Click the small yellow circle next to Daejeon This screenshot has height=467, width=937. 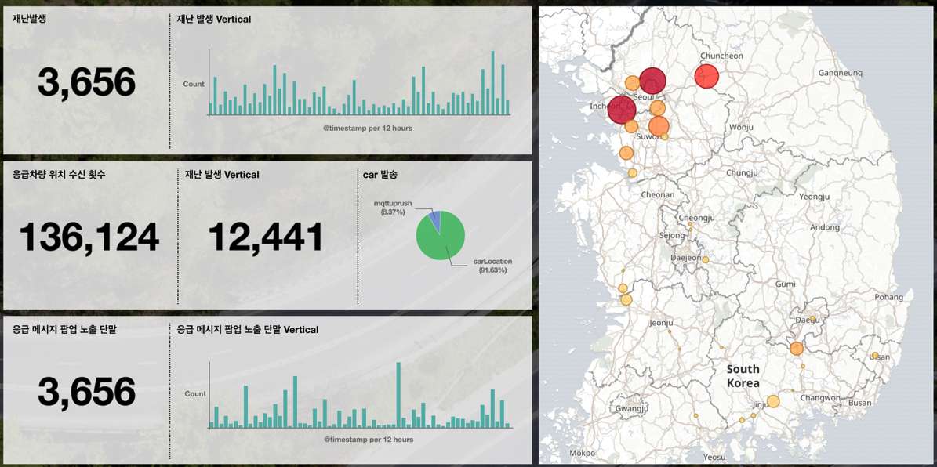705,260
